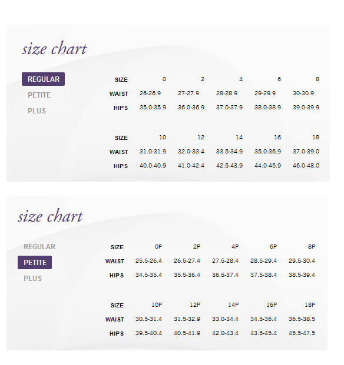Select waist value 26-26.9 for size 0
Screen dimensions: 344x365
pos(150,93)
